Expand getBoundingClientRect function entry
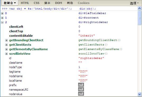This screenshot has height=97, width=142. pyautogui.click(x=6, y=40)
